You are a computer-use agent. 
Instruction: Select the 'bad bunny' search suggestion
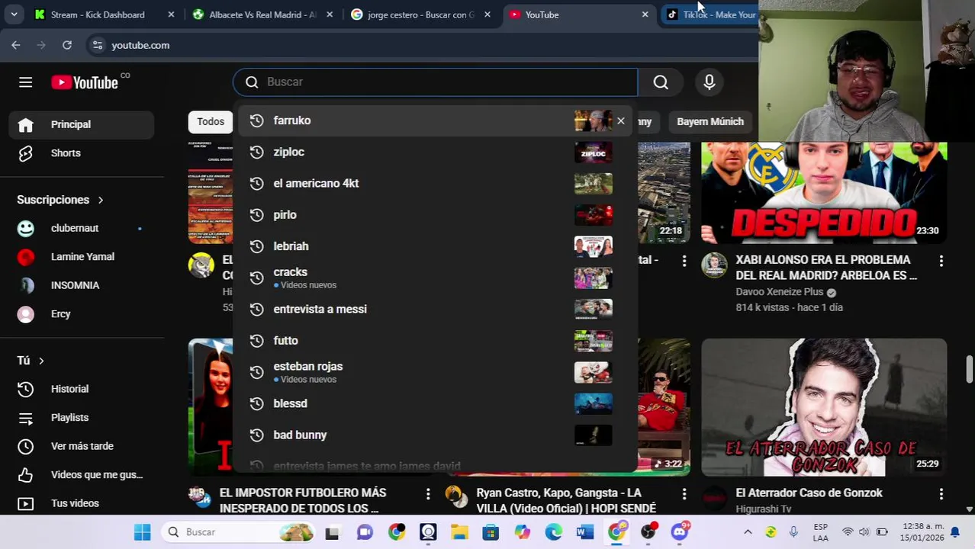point(435,435)
